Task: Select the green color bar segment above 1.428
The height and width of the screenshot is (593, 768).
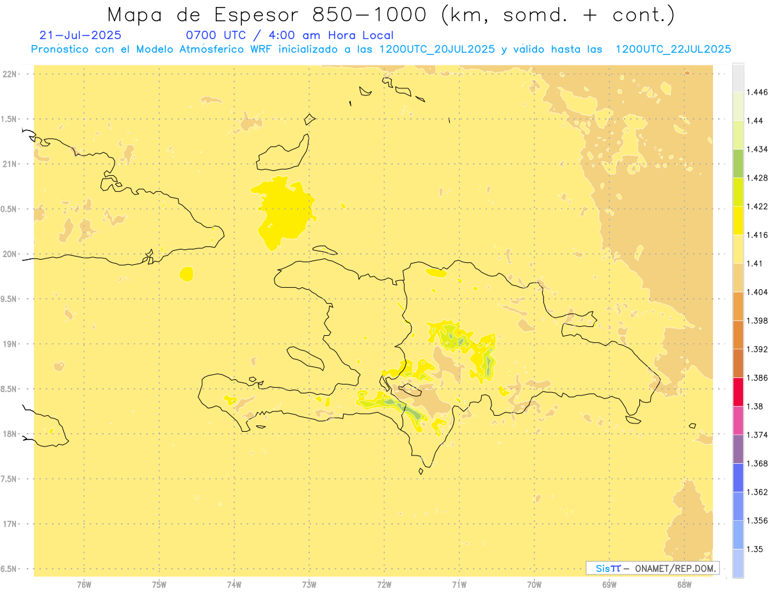Action: coord(738,163)
